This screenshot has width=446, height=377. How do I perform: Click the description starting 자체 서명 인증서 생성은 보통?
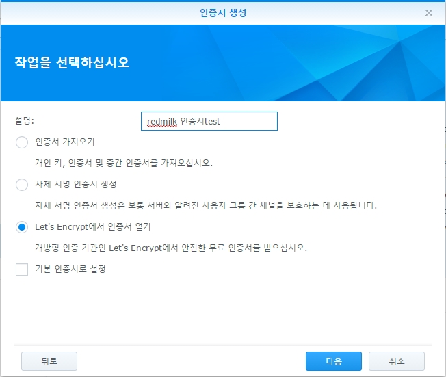(x=206, y=205)
